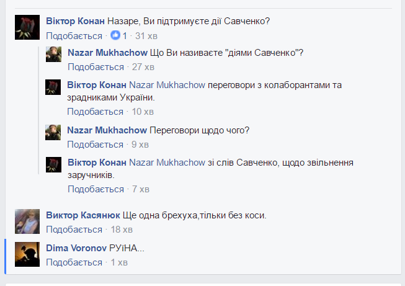Viewport: 405px width, 286px height.
Task: Like the reply about "звільнення заручників"
Action: (95, 189)
